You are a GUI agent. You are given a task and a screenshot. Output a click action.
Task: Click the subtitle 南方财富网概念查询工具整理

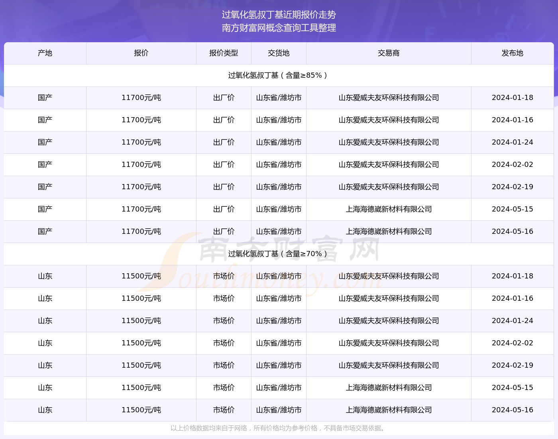coord(279,28)
